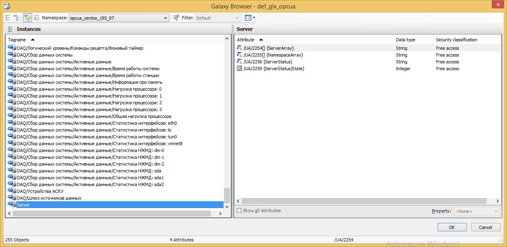Sort by Tagname column header
Image resolution: width=507 pixels, height=247 pixels.
pos(17,40)
